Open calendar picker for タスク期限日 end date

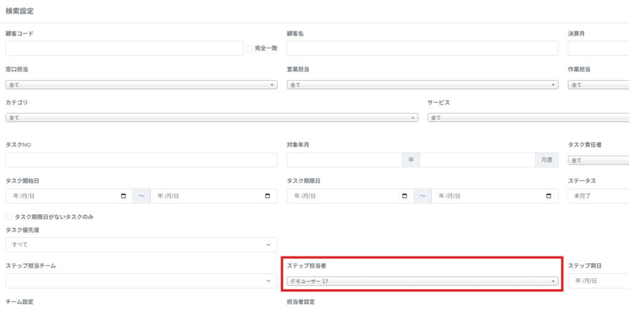(549, 196)
